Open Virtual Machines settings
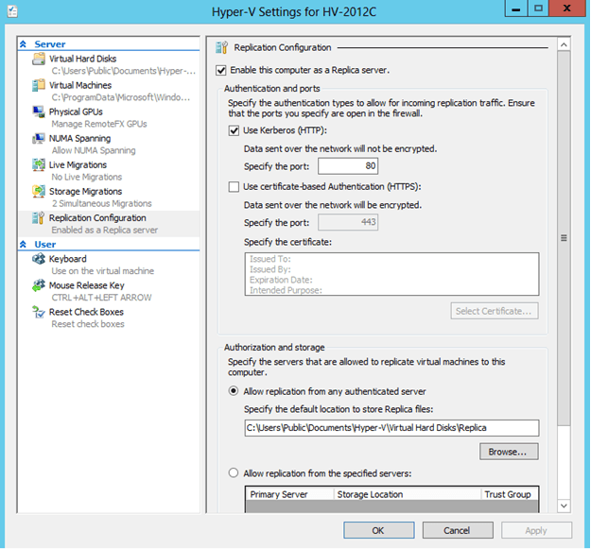Screen dimensions: 591x549 (80, 85)
